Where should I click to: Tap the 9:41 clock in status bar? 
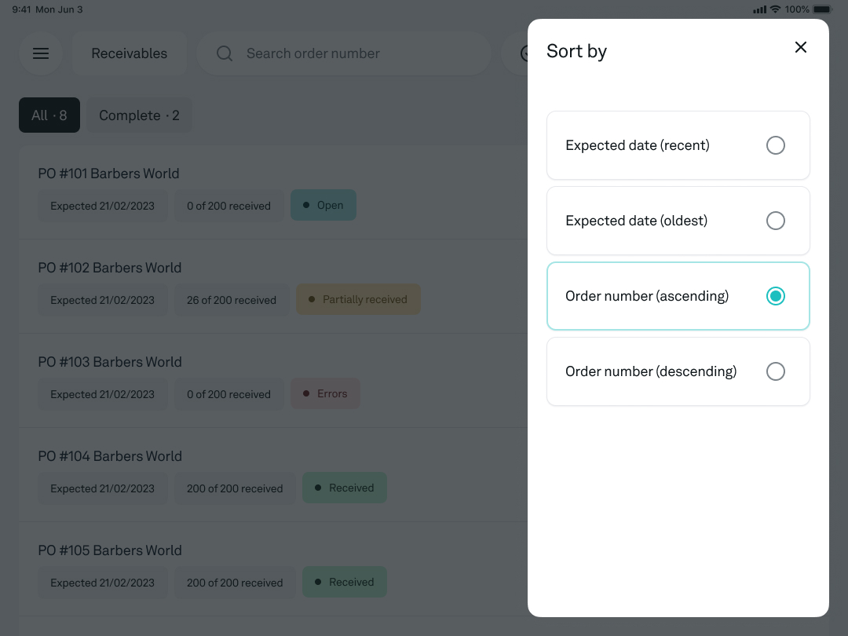click(x=22, y=9)
